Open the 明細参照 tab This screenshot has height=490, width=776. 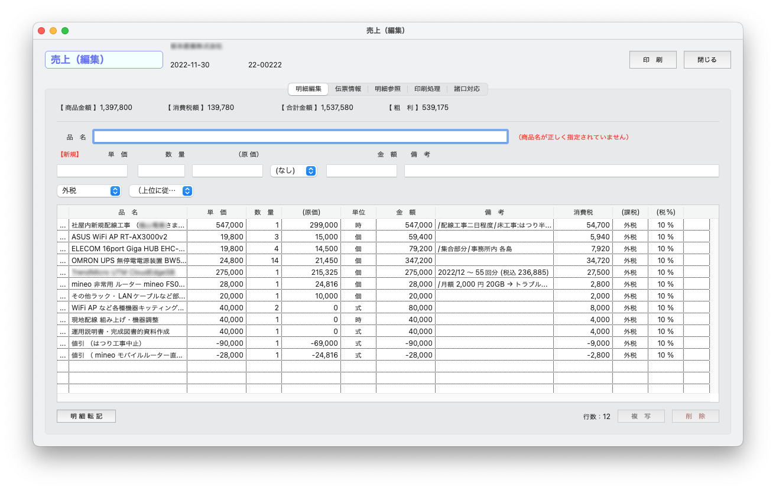[387, 89]
